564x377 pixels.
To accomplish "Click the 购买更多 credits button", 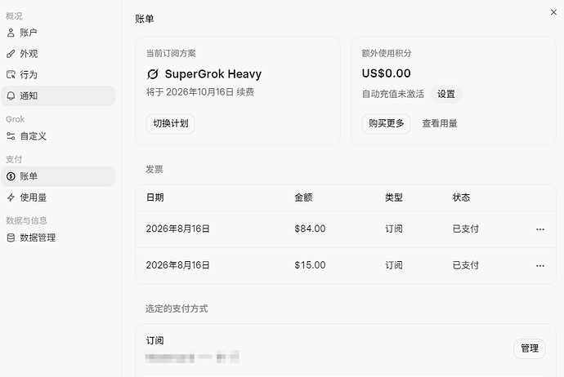I will [x=386, y=123].
